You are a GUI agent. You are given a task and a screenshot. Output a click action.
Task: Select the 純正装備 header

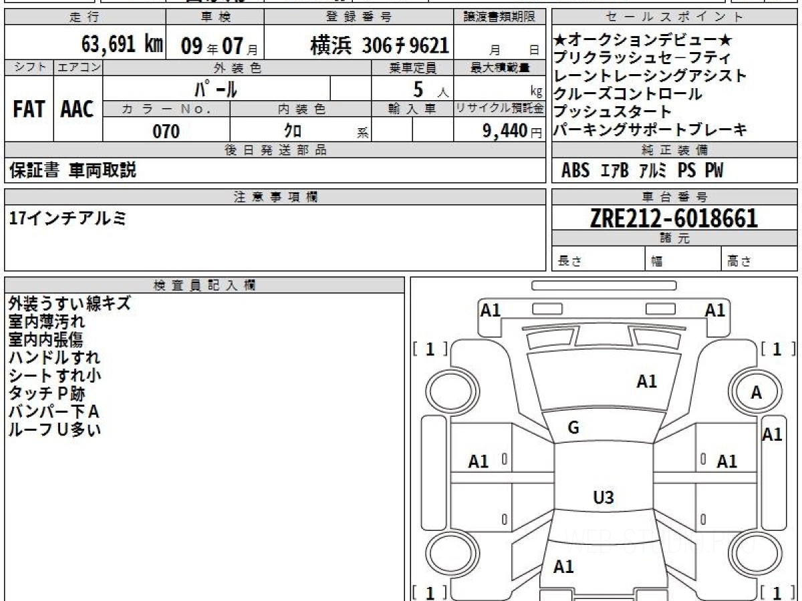(x=674, y=151)
